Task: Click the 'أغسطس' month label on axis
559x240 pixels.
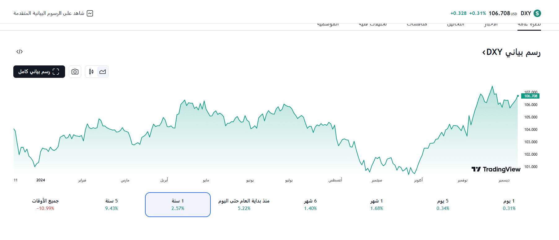Action: (335, 180)
